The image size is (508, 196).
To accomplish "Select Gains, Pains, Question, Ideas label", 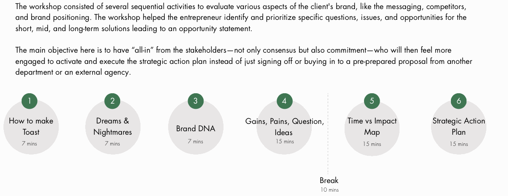I will [x=284, y=127].
